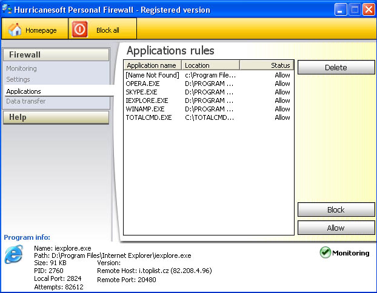Click the Monitoring status label
This screenshot has width=377, height=293.
point(350,253)
